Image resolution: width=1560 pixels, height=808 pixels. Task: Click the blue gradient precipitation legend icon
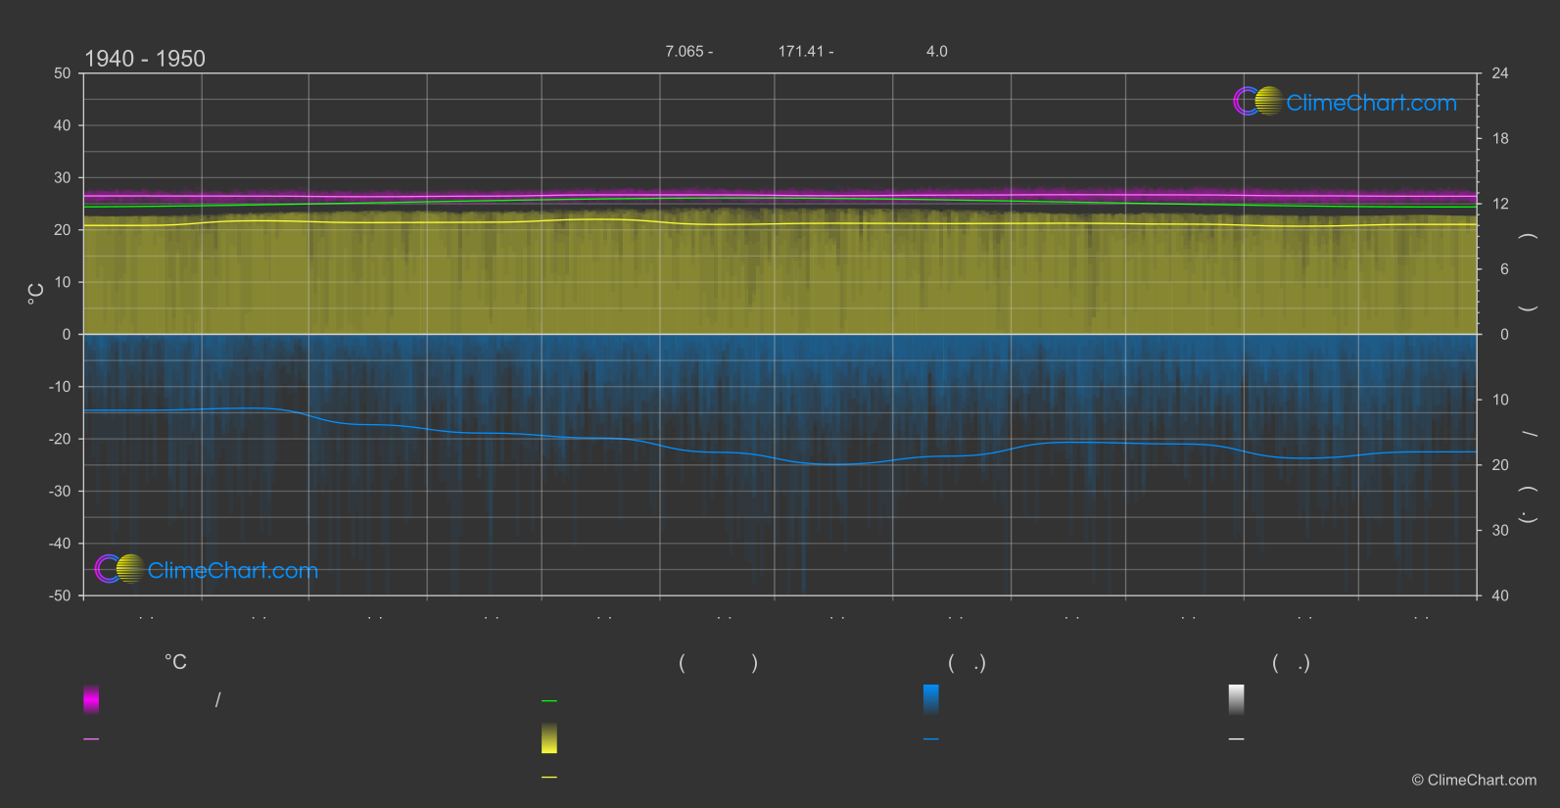point(930,699)
